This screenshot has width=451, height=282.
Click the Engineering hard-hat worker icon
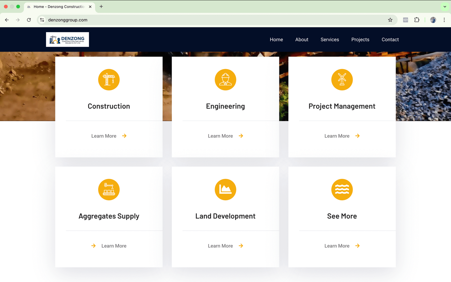pyautogui.click(x=225, y=80)
